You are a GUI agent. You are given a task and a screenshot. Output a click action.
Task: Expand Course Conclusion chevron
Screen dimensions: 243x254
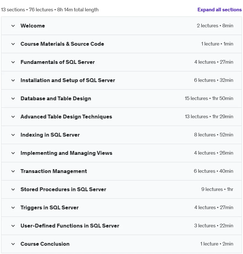[13, 244]
